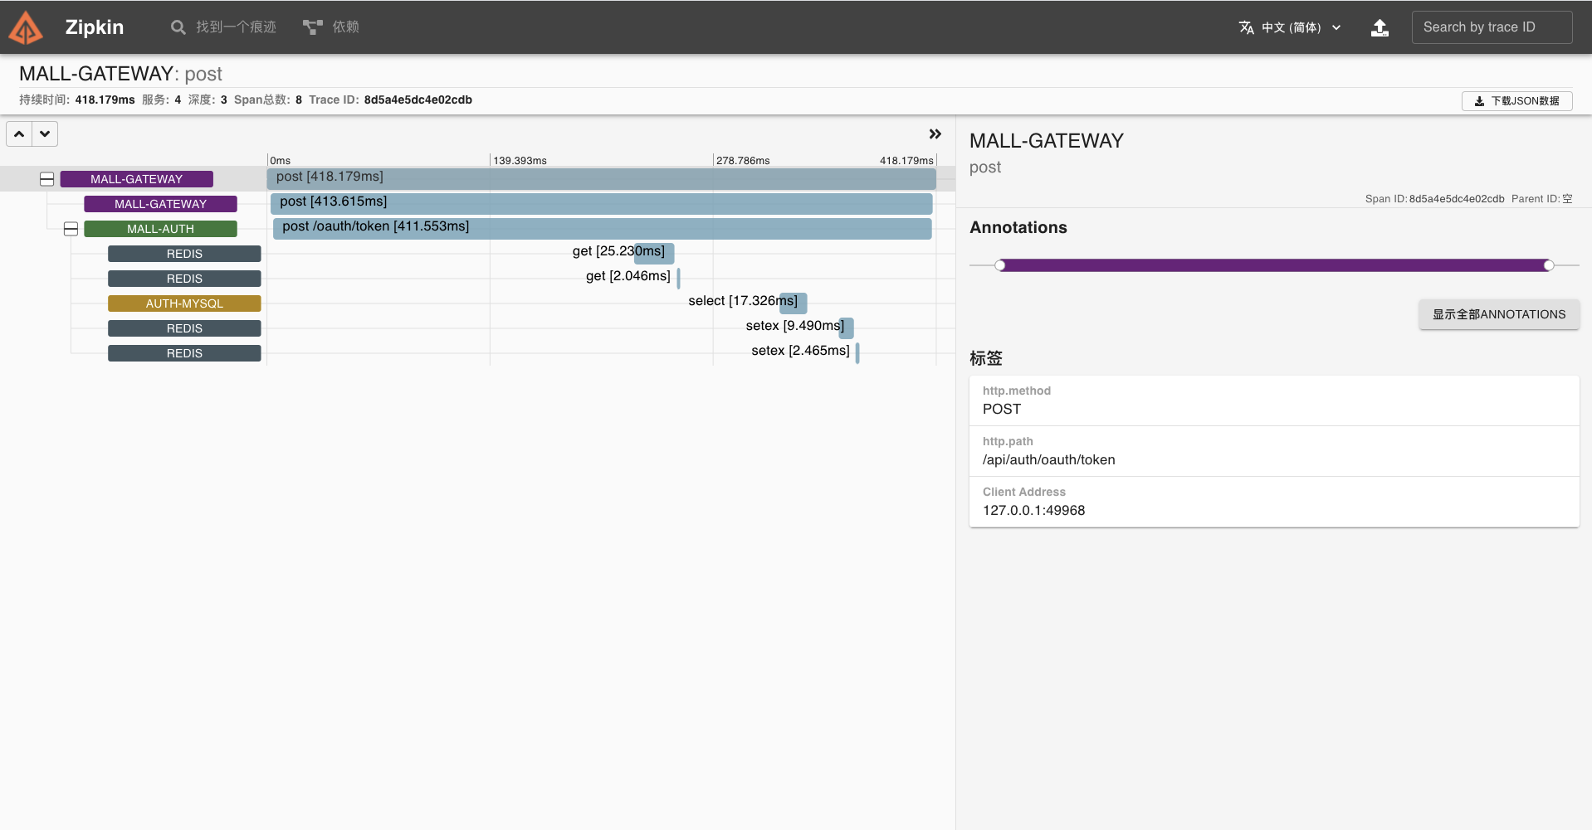Click the start handle of annotations slider
The image size is (1592, 830).
tap(1000, 265)
